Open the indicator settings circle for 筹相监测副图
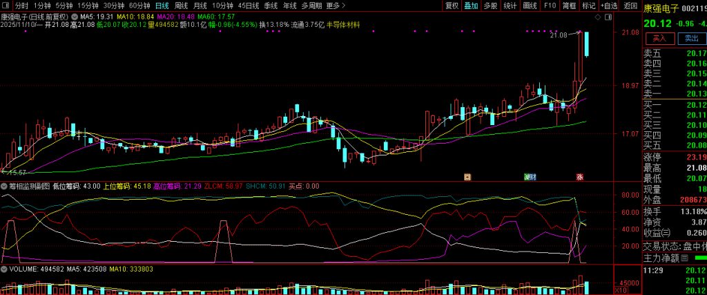This screenshot has height=295, width=707. point(4,186)
